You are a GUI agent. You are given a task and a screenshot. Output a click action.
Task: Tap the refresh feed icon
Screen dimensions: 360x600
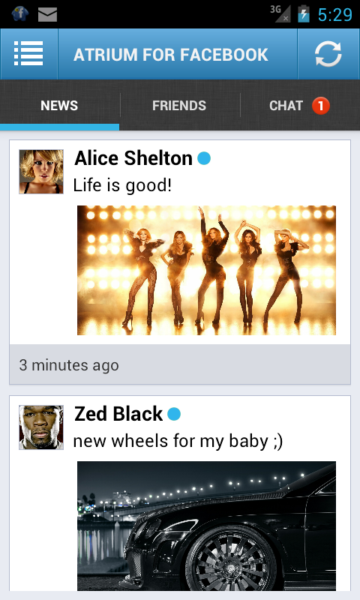328,54
